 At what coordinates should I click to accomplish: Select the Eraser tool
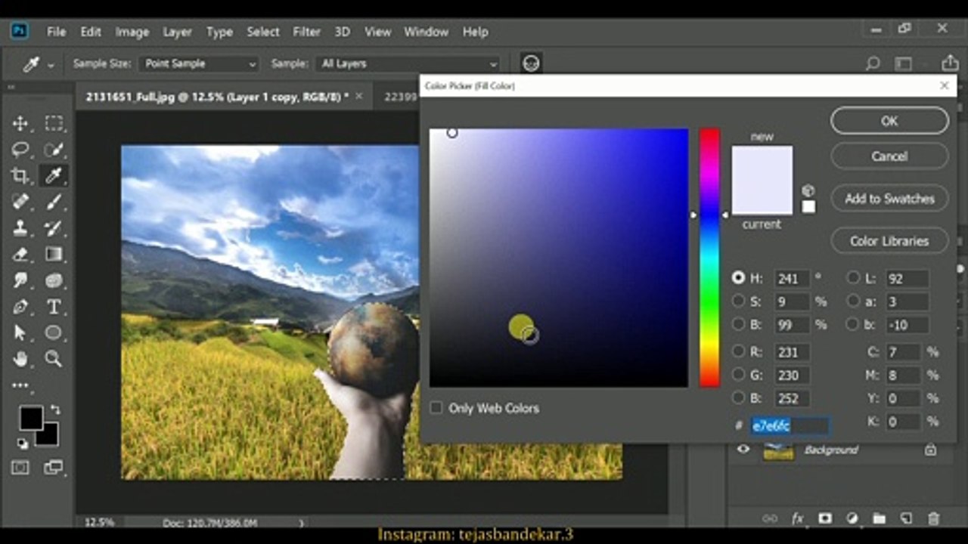[20, 255]
